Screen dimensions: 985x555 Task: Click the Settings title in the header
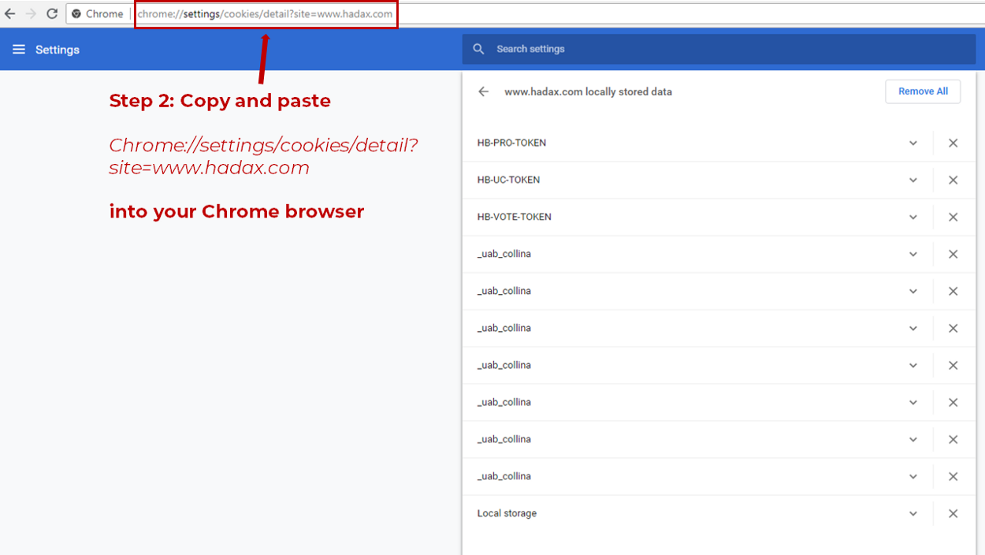click(x=58, y=50)
